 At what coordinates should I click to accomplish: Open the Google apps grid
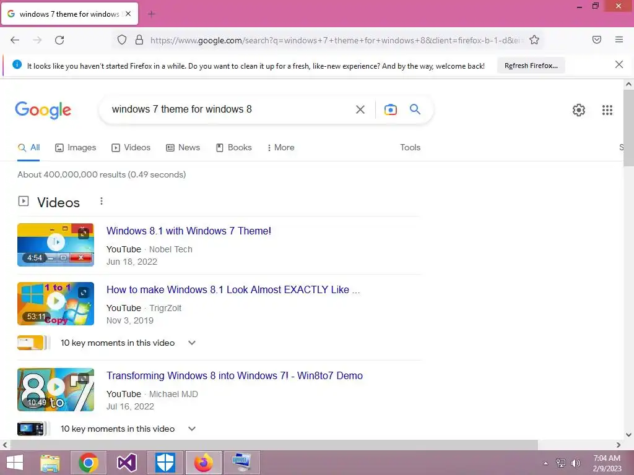pyautogui.click(x=607, y=110)
